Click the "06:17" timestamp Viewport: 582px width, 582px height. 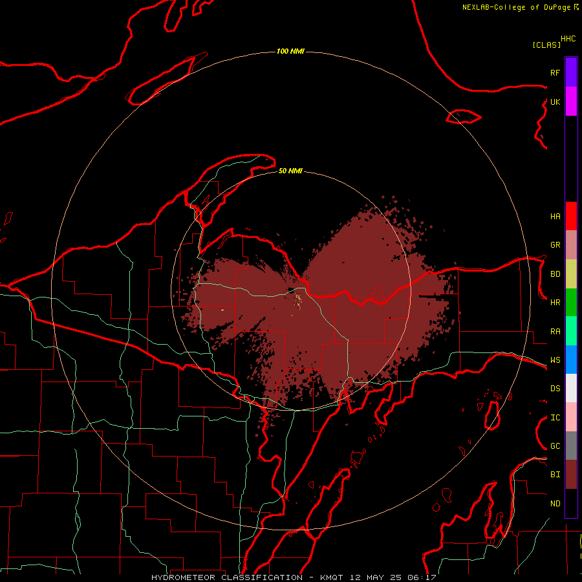coord(421,577)
